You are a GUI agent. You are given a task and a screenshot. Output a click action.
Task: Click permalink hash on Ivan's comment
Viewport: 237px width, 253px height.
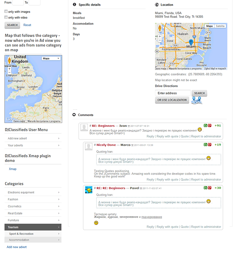pyautogui.click(x=90, y=126)
